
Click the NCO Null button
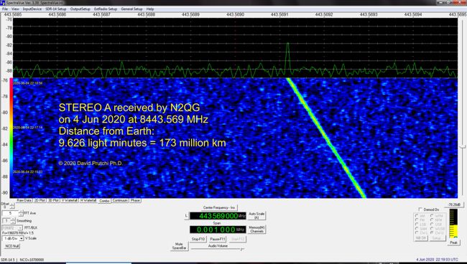[12, 246]
